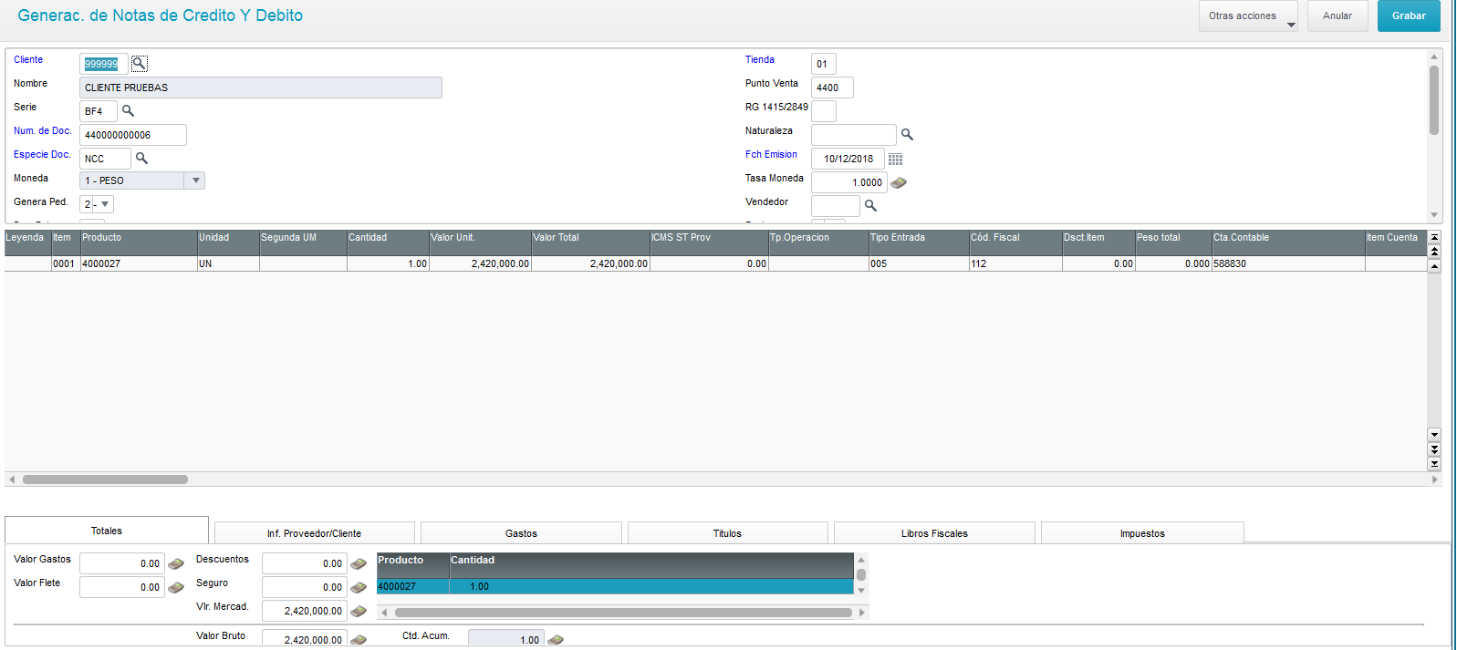Select row 4000027 in totals grid
This screenshot has width=1457, height=650.
coord(615,586)
